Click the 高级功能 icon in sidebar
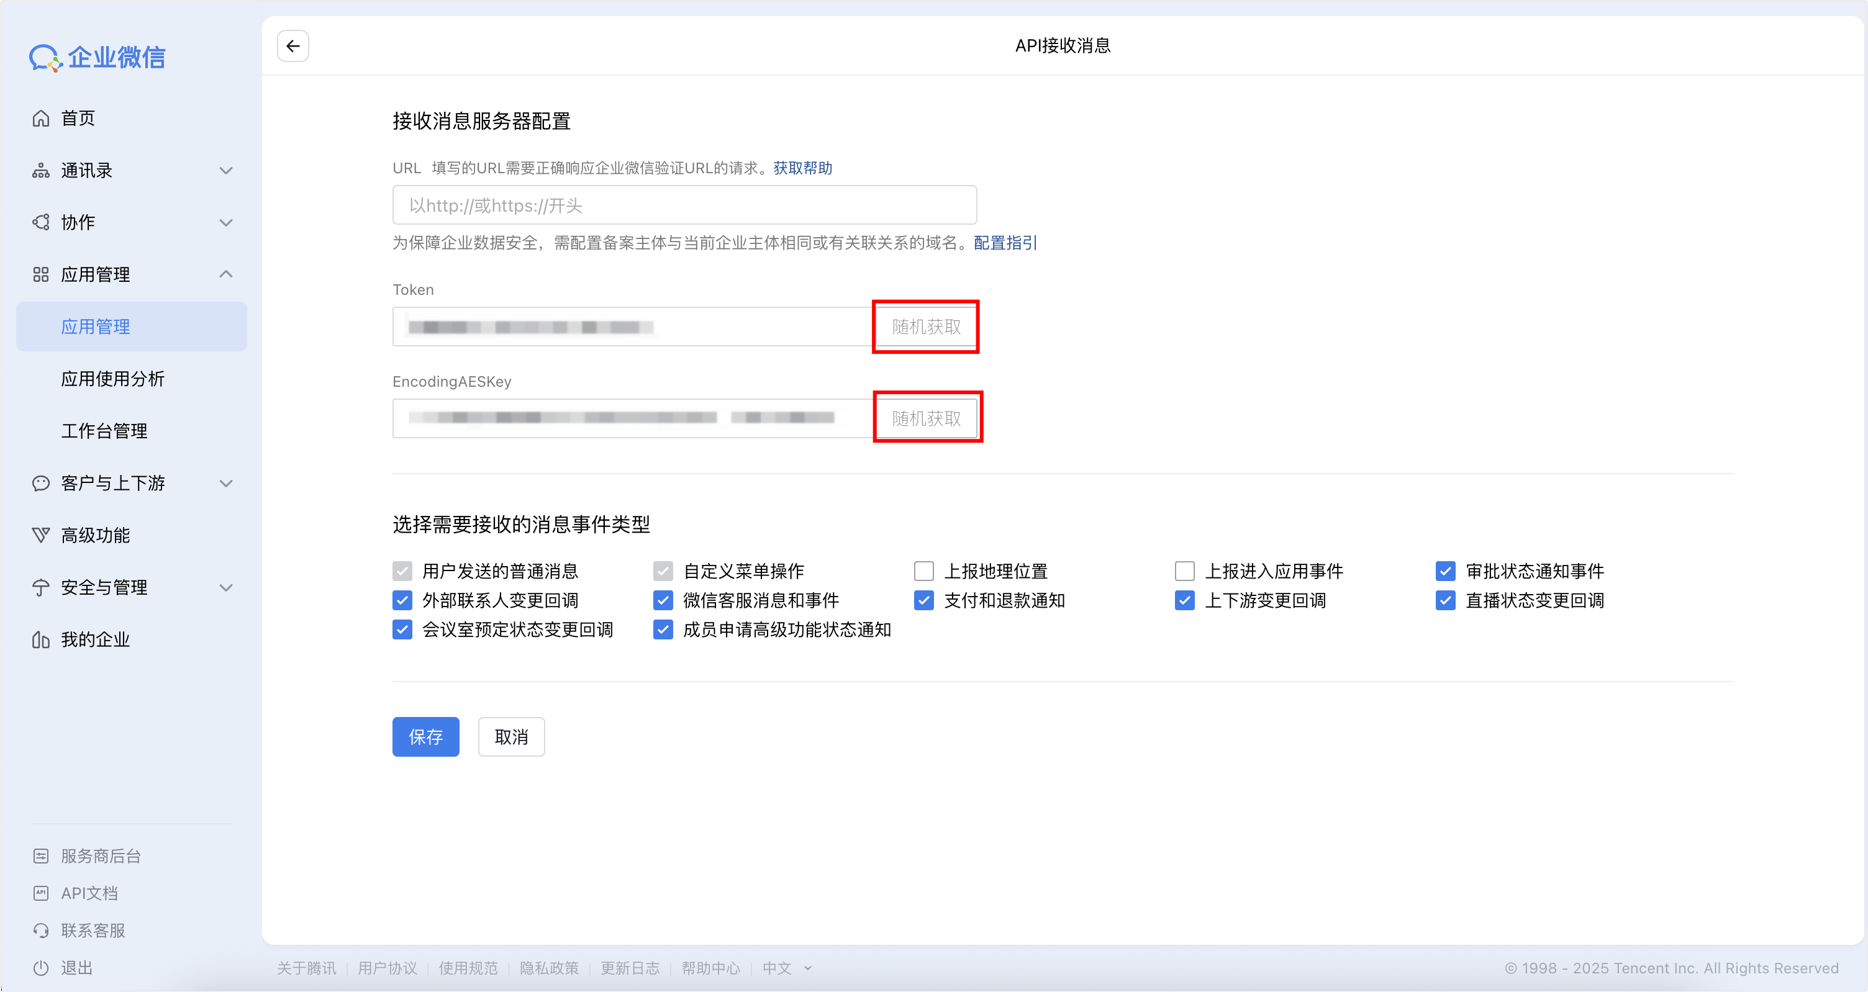This screenshot has height=992, width=1868. click(x=42, y=535)
